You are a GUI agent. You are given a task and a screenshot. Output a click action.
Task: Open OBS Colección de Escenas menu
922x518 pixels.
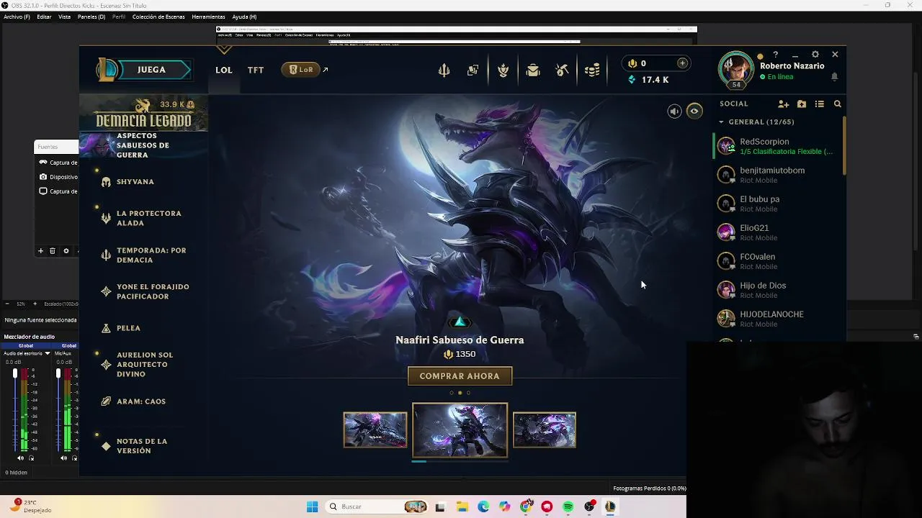click(x=158, y=17)
